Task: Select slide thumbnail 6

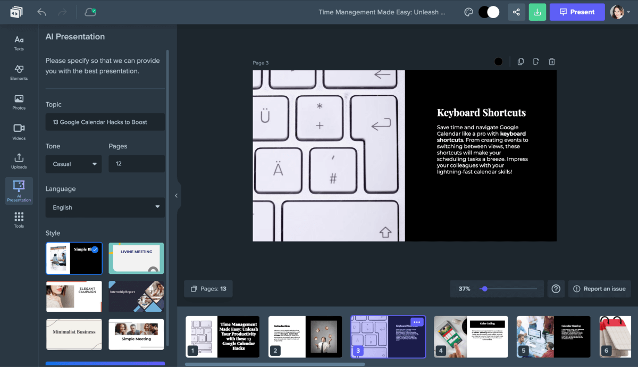Action: [x=615, y=337]
